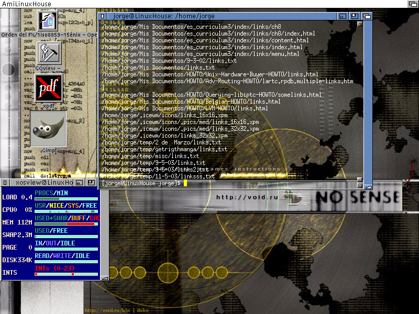Image resolution: width=419 pixels, height=314 pixels.
Task: Click the terminal line ending in links/ch8/index.html
Action: click(x=208, y=33)
